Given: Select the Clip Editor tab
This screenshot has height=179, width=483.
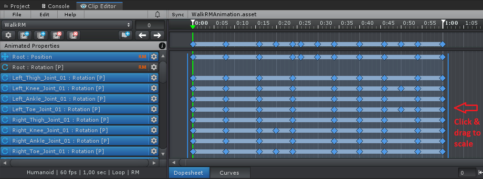Looking at the screenshot, I should 99,6.
